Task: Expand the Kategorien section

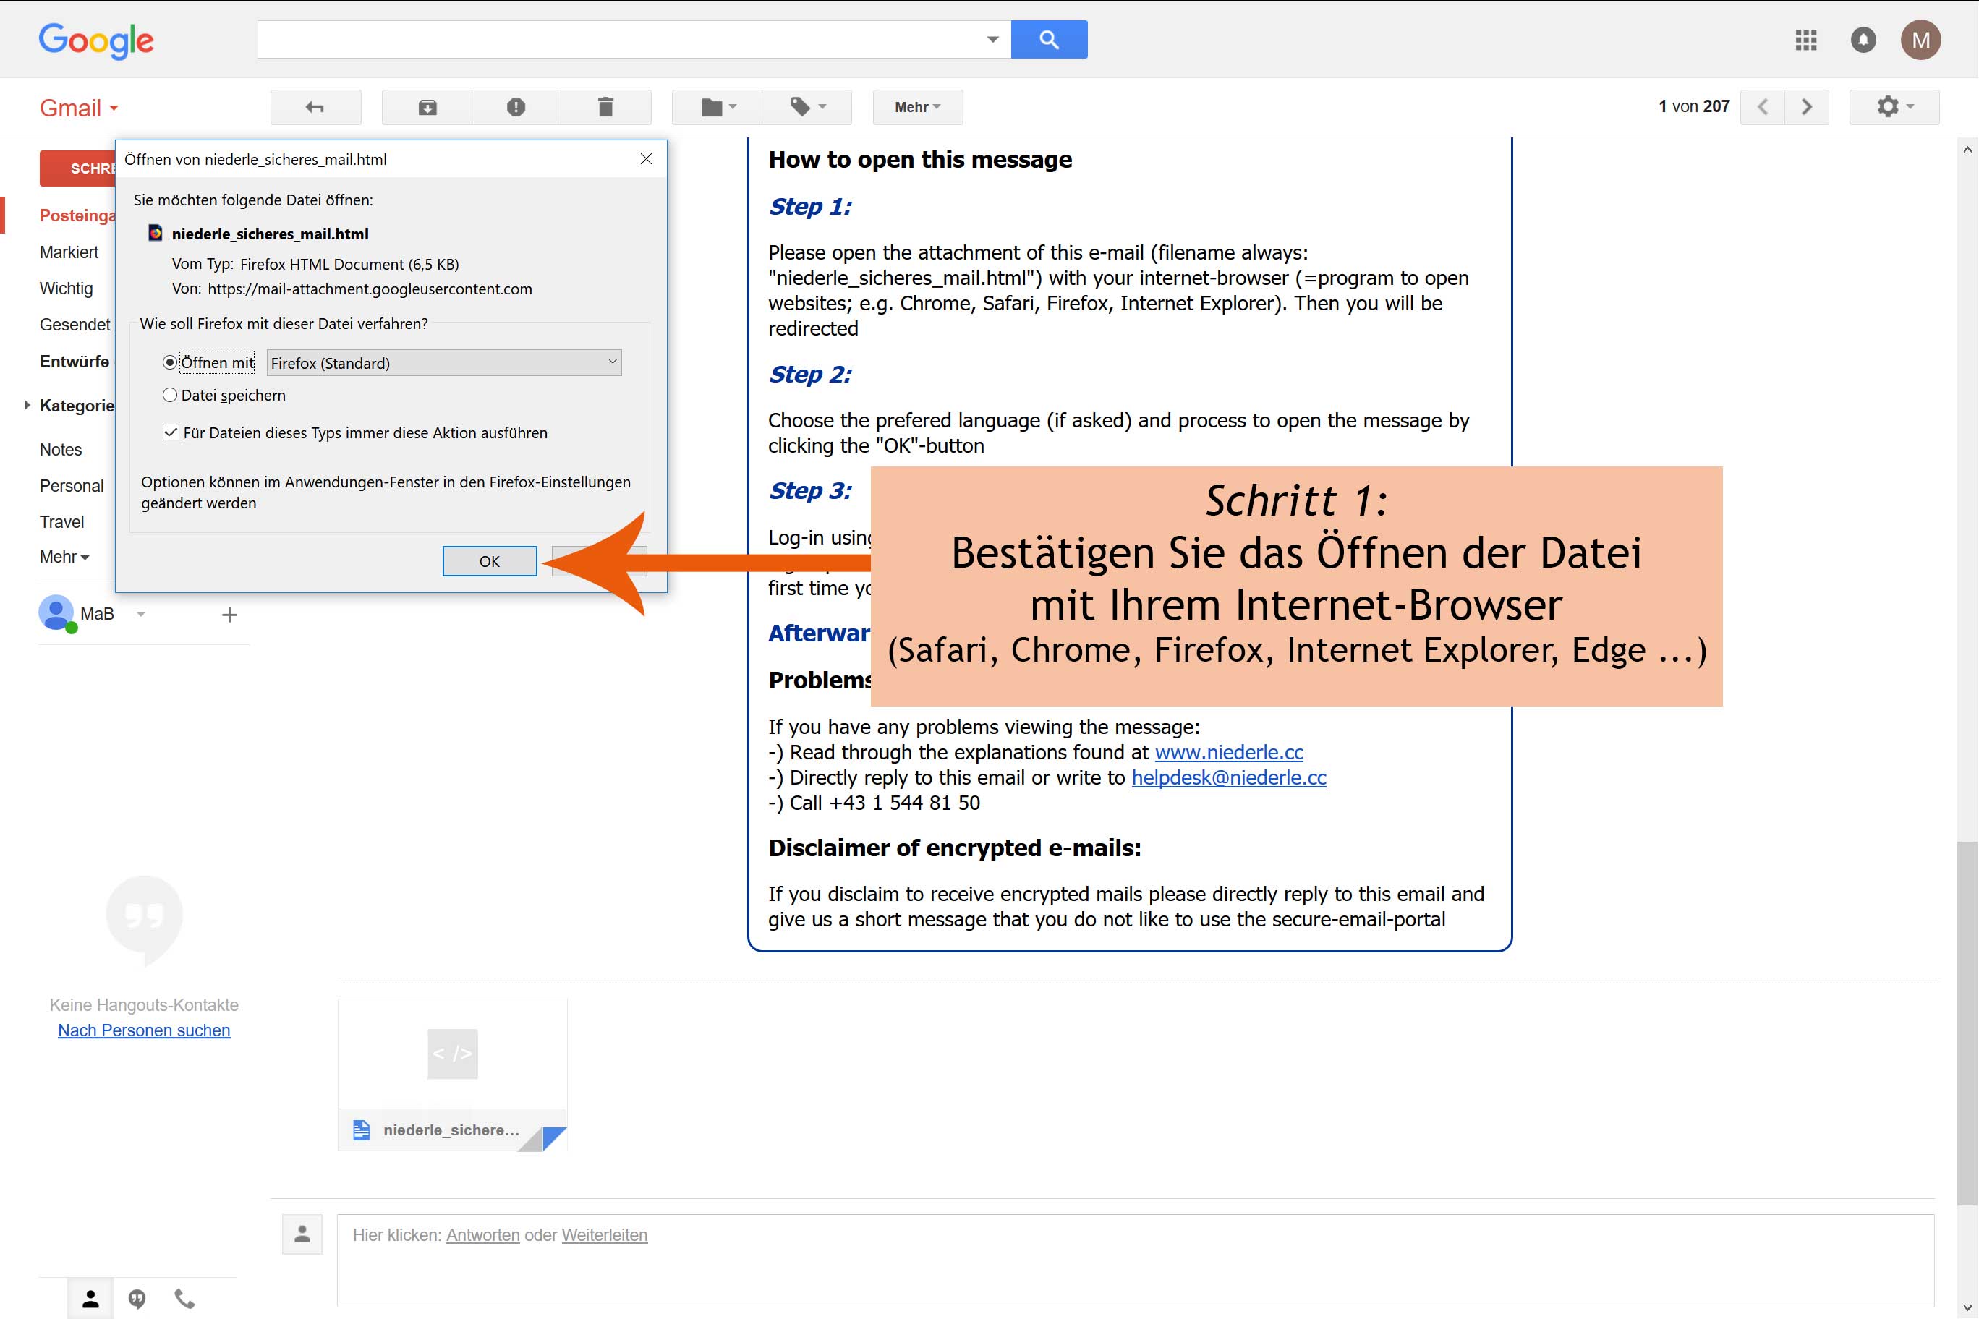Action: [26, 406]
